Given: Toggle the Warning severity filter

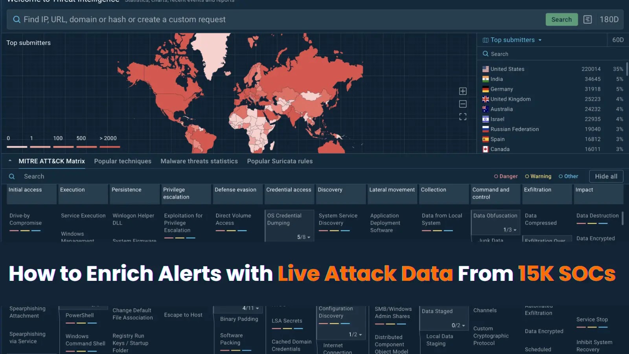Looking at the screenshot, I should click(538, 176).
